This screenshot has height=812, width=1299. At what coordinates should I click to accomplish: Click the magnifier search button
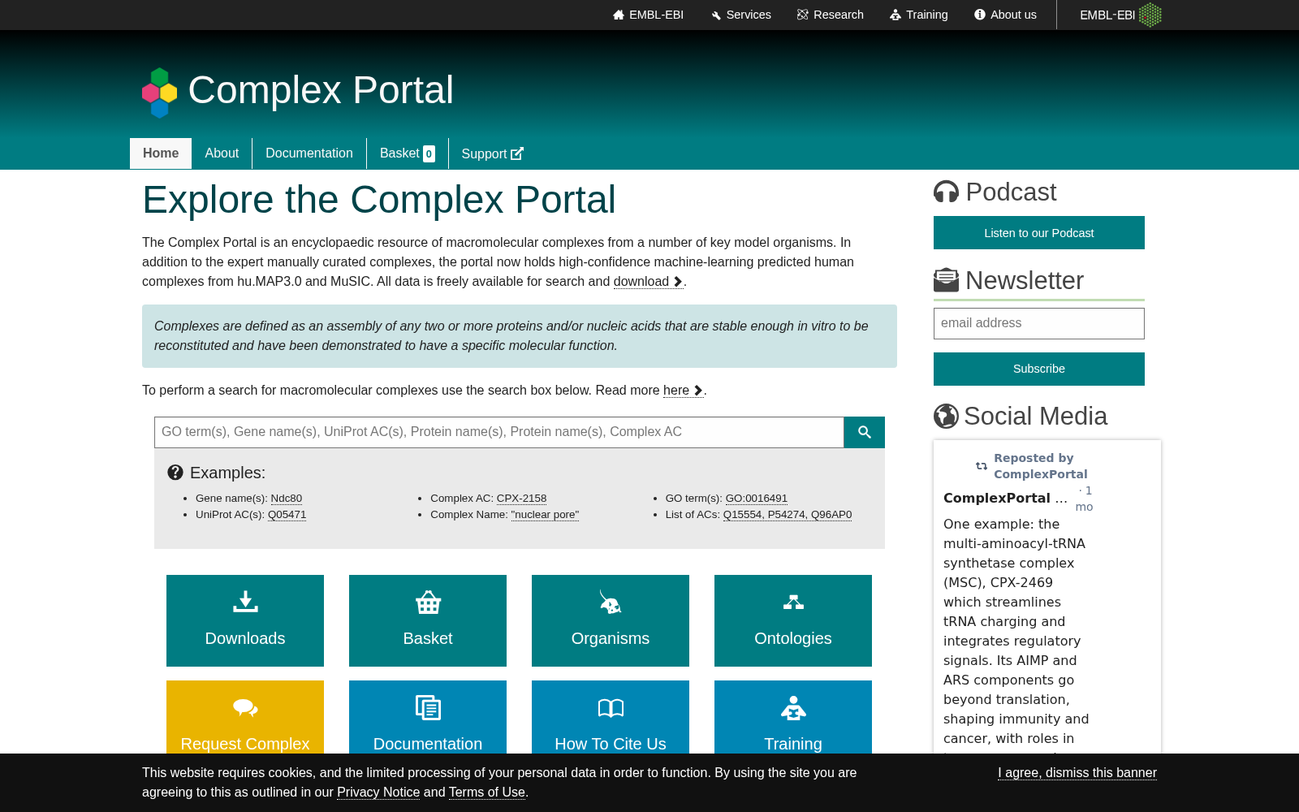pyautogui.click(x=864, y=432)
